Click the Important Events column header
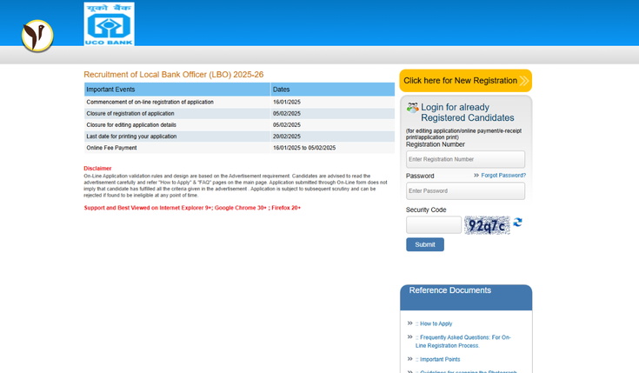Viewport: 639px width, 373px height. [177, 90]
